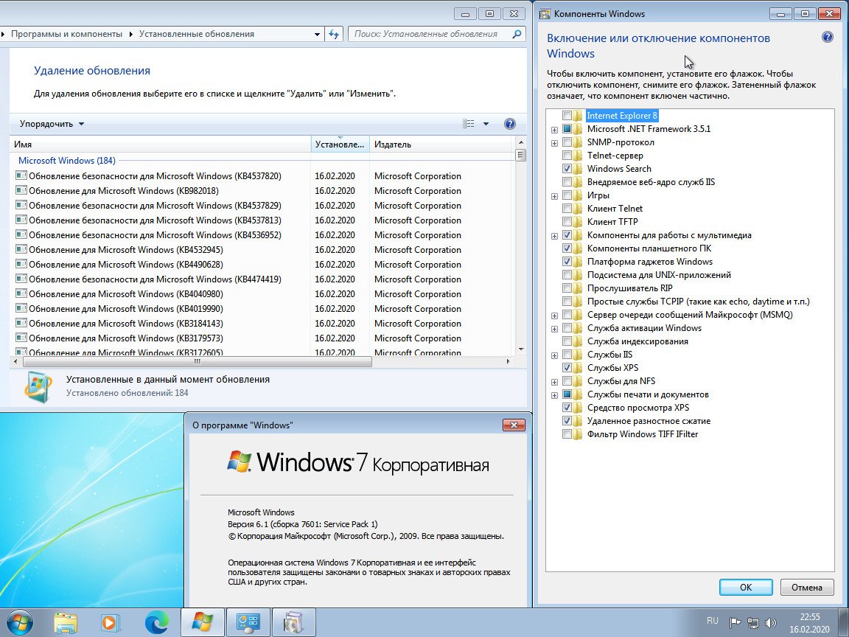Open the Упорядочить menu
This screenshot has width=849, height=637.
click(52, 124)
